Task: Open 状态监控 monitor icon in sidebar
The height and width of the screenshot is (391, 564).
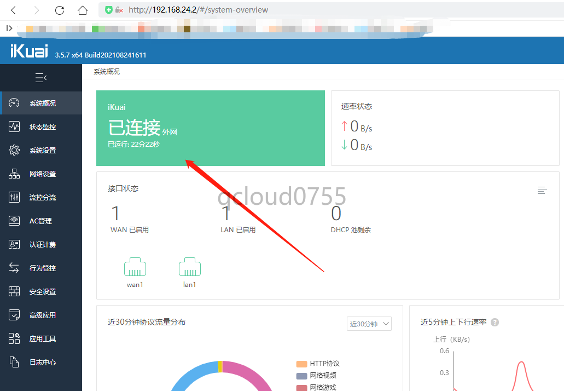Action: (14, 127)
